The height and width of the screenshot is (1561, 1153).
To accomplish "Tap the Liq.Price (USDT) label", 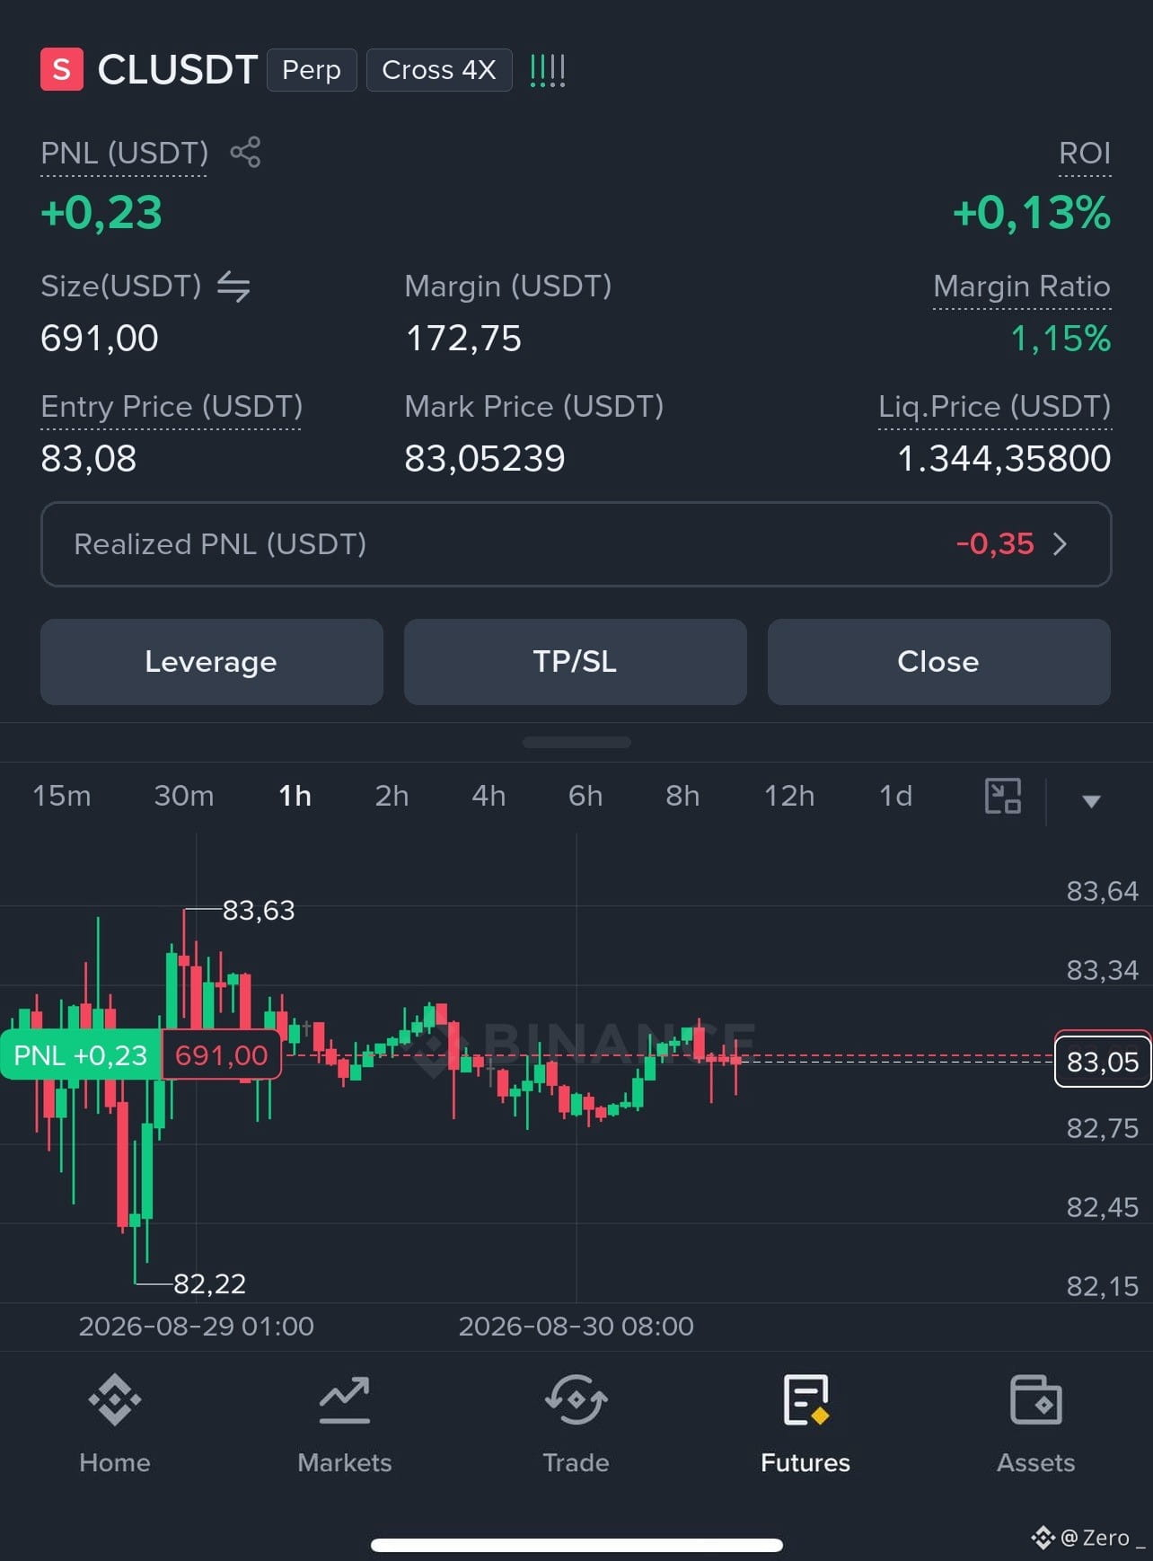I will [x=995, y=407].
